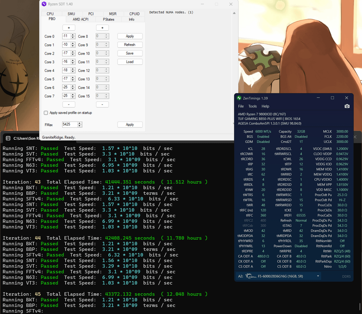Click minus button below Core 7 column

[69, 105]
